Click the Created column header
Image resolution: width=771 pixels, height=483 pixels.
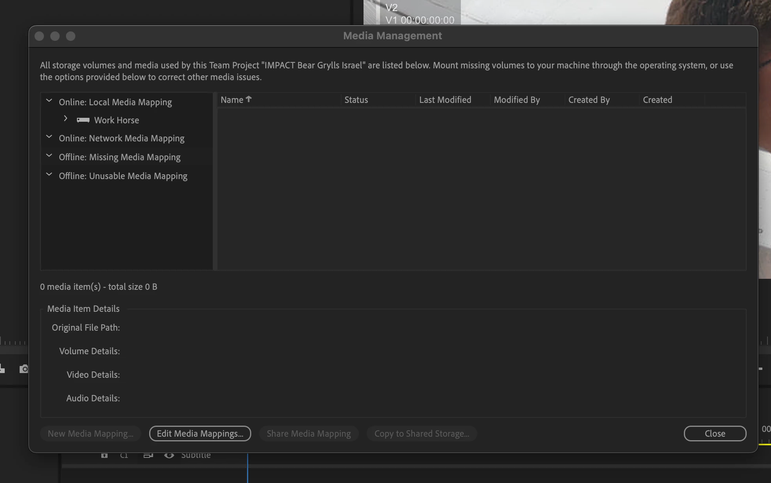(657, 100)
